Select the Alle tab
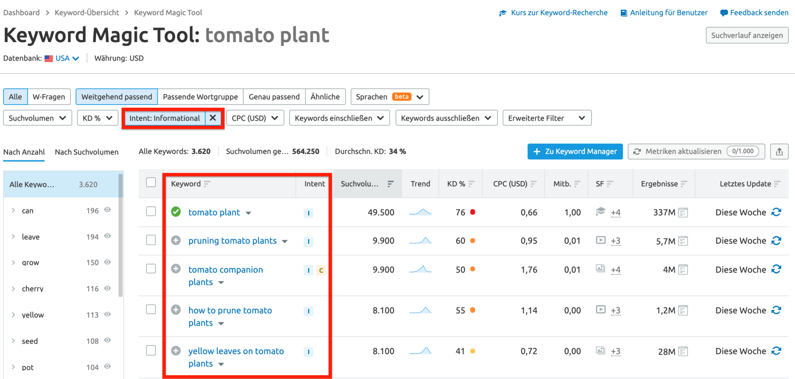Viewport: 795px width, 379px height. [15, 97]
